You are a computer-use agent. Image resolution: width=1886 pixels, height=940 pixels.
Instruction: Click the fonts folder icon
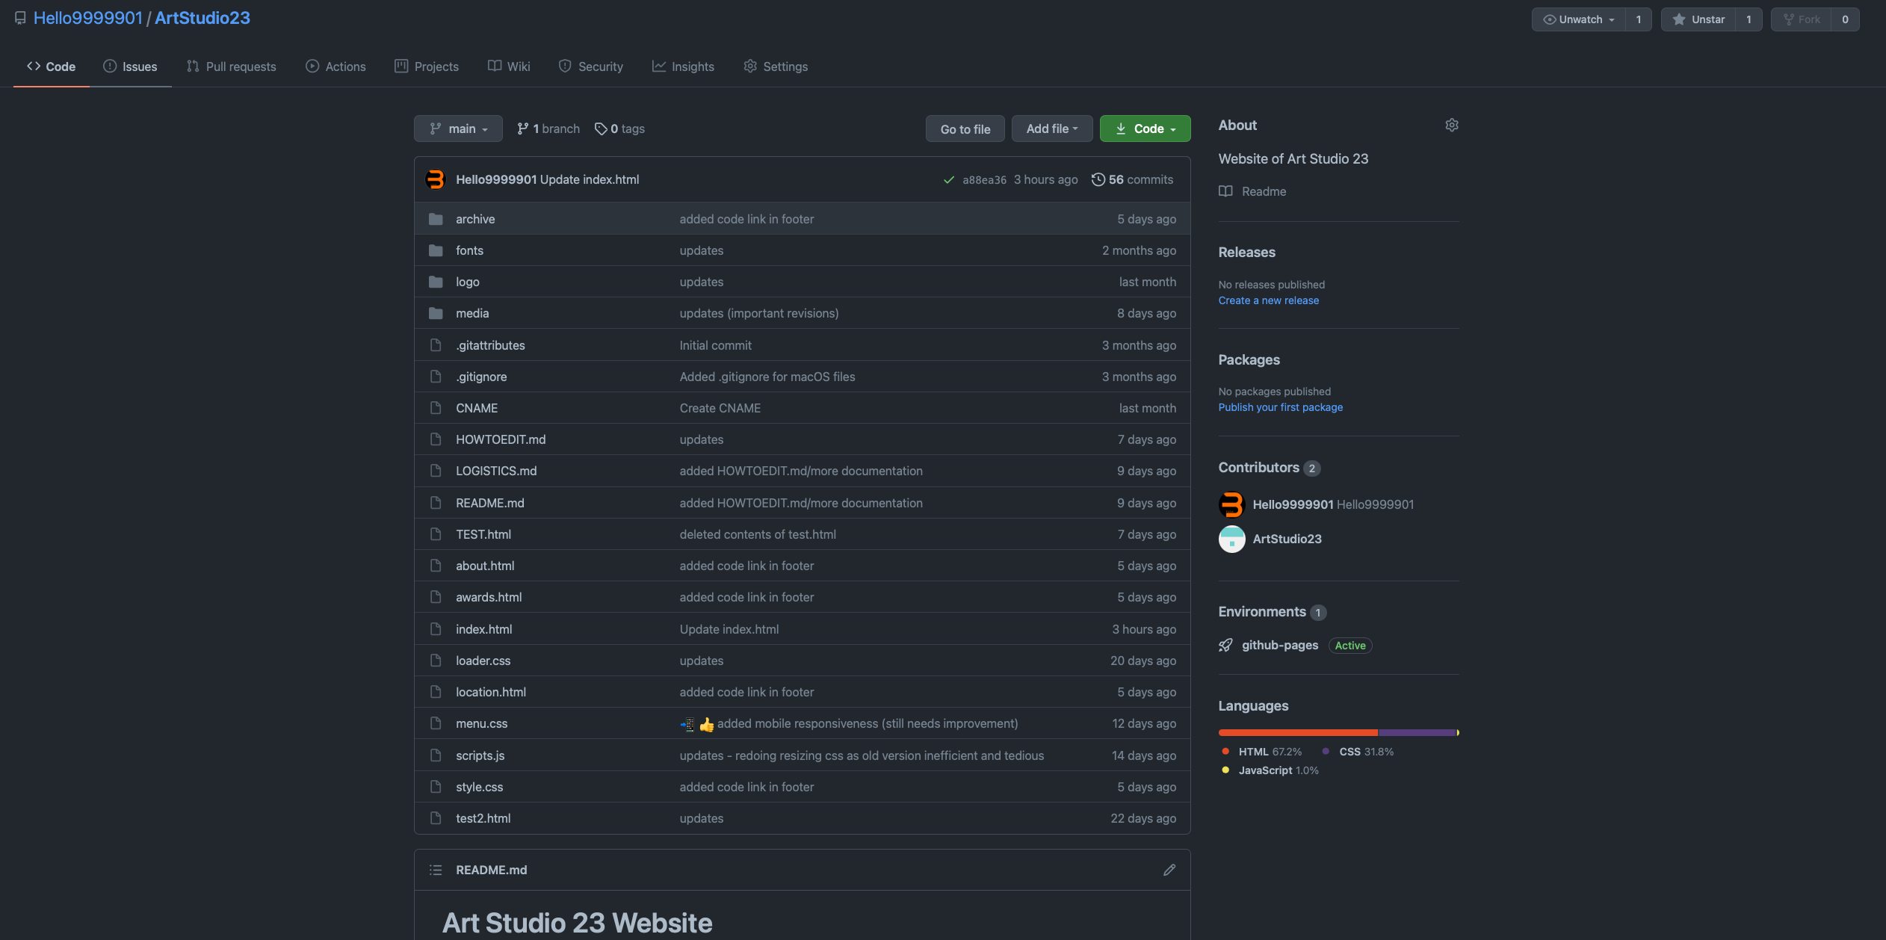click(436, 250)
